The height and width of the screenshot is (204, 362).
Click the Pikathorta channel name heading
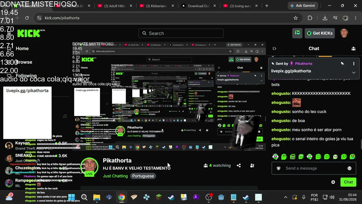[117, 160]
